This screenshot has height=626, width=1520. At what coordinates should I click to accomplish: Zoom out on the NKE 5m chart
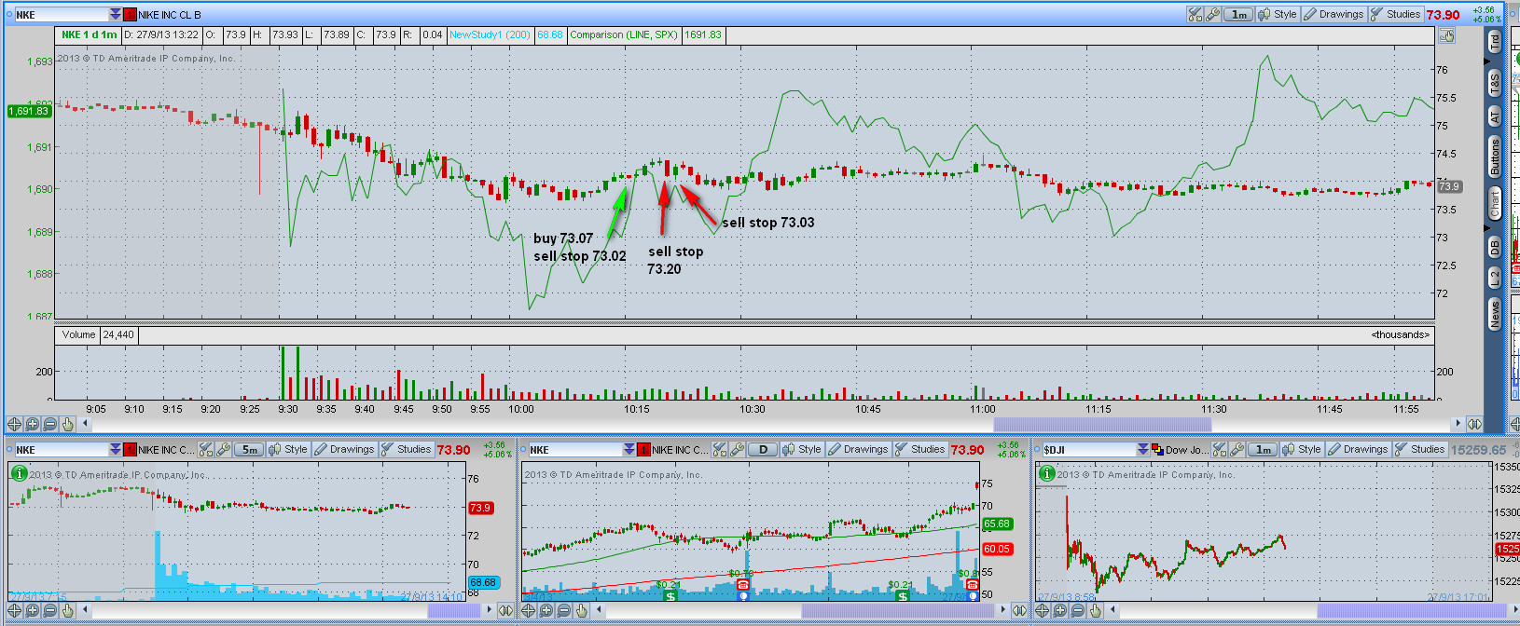[50, 611]
